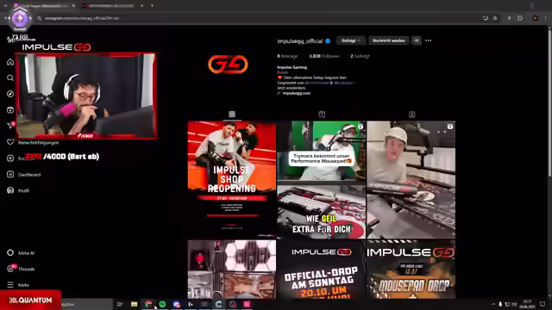552x310 pixels.
Task: Switch to the Reels profile tab
Action: (322, 115)
